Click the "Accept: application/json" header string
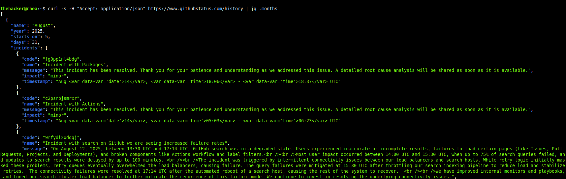 111,9
